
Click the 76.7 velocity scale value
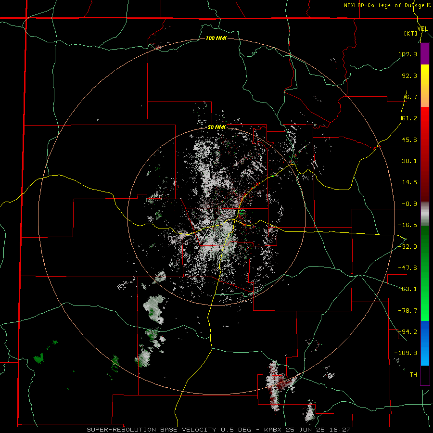click(x=409, y=97)
